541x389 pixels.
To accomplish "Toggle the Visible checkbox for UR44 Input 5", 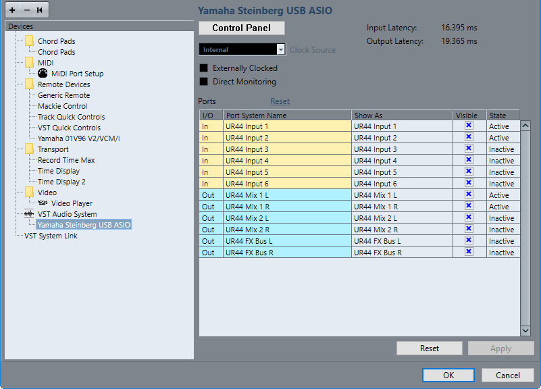I will click(469, 172).
